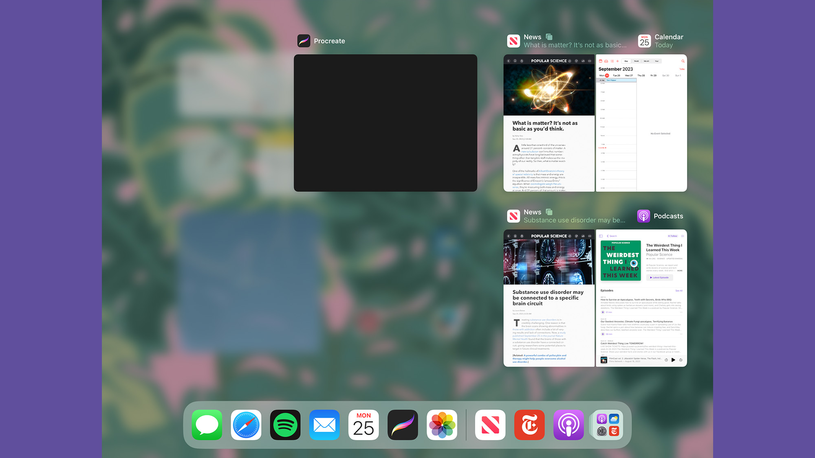Open the 'What is matter?' News window
Viewport: 815px width, 458px height.
point(549,123)
